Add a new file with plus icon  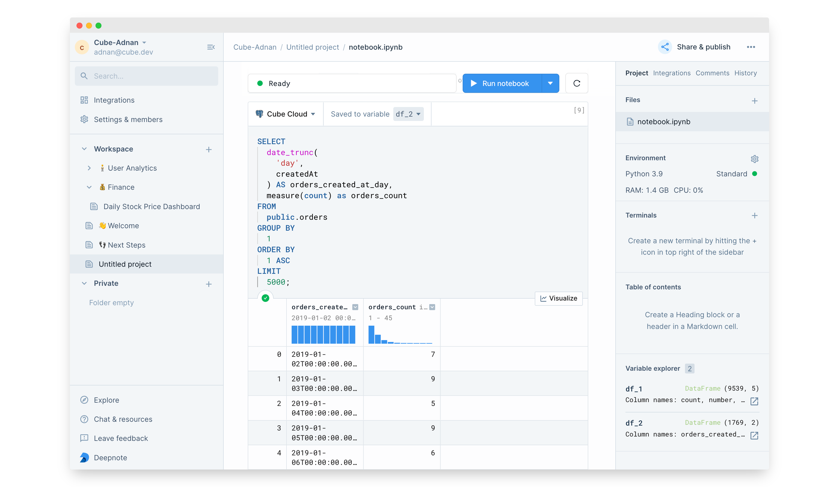[x=754, y=101]
